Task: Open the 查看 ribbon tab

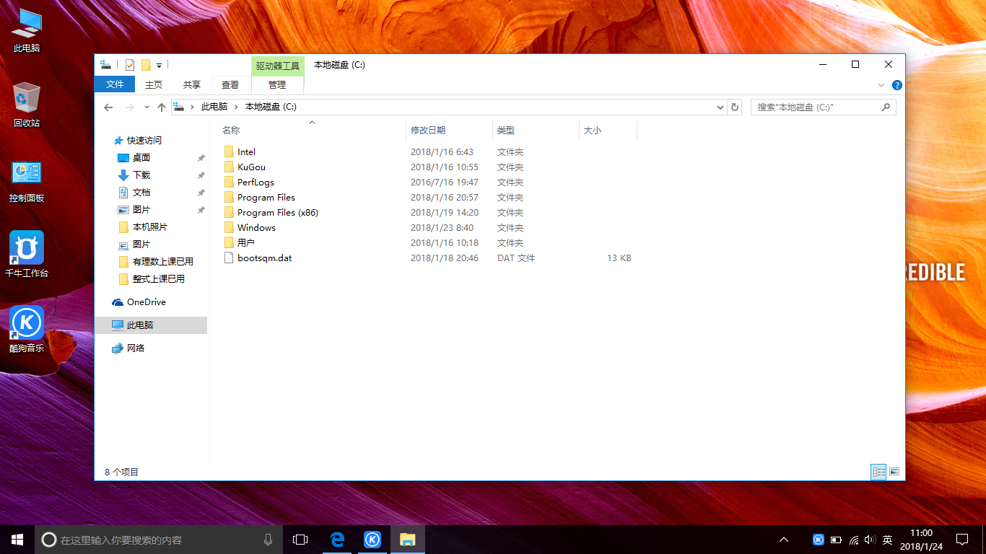Action: [230, 84]
